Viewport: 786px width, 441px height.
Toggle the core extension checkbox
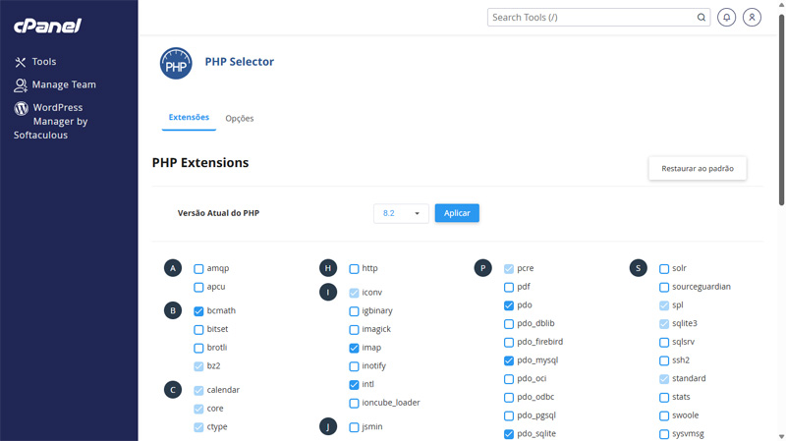[198, 409]
